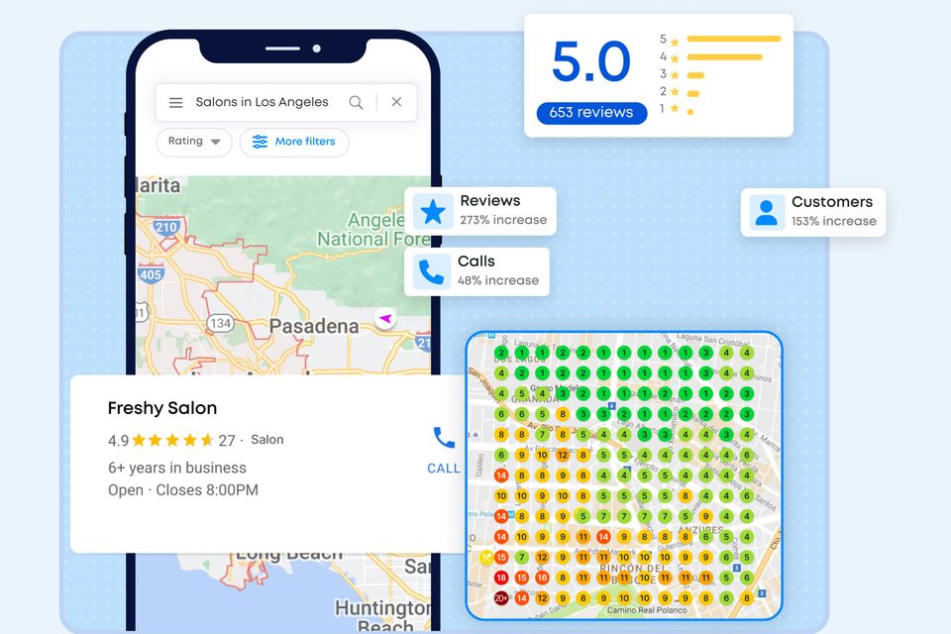Image resolution: width=951 pixels, height=634 pixels.
Task: Click the Freshy Salon star rating row
Action: point(172,440)
